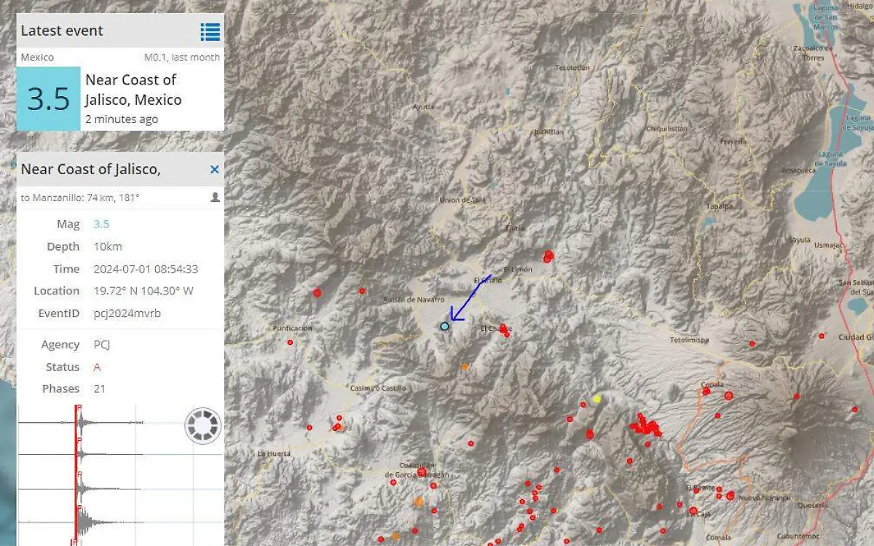Click the red marker northeast of El Limón
Image resolution: width=874 pixels, height=546 pixels.
click(548, 256)
